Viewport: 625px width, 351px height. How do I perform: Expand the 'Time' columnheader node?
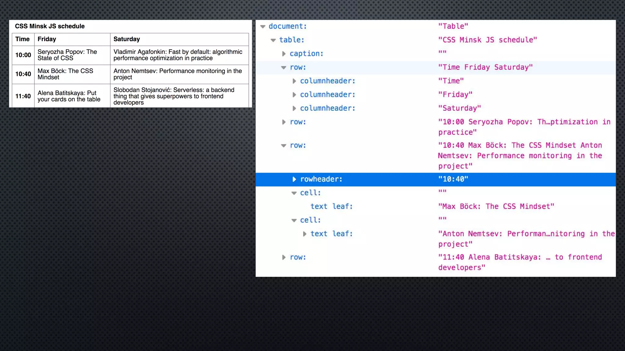pos(294,81)
